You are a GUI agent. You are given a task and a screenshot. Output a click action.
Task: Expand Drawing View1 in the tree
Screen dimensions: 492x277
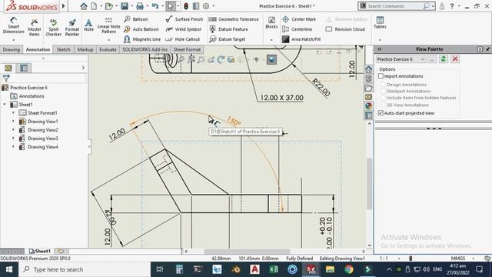point(13,122)
